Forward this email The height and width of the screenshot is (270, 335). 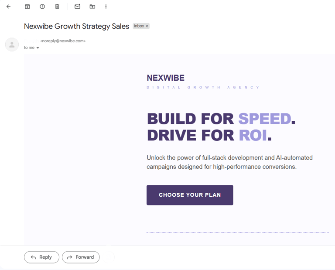(81, 257)
